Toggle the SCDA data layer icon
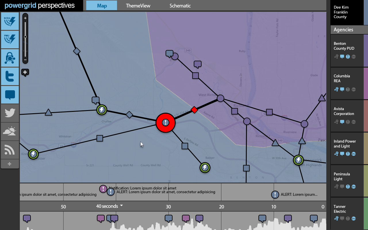The width and height of the screenshot is (368, 230). pos(10,21)
